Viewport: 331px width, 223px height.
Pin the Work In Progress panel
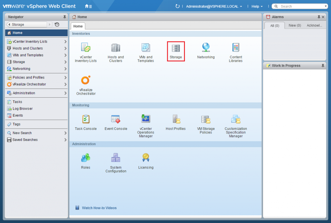click(322, 66)
